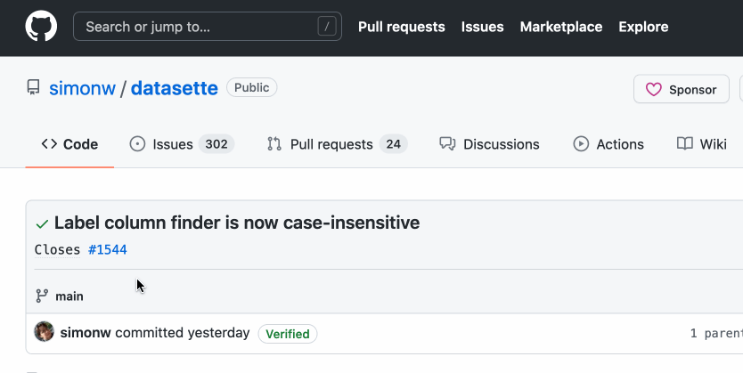Click the Verified badge
The image size is (743, 373).
288,334
